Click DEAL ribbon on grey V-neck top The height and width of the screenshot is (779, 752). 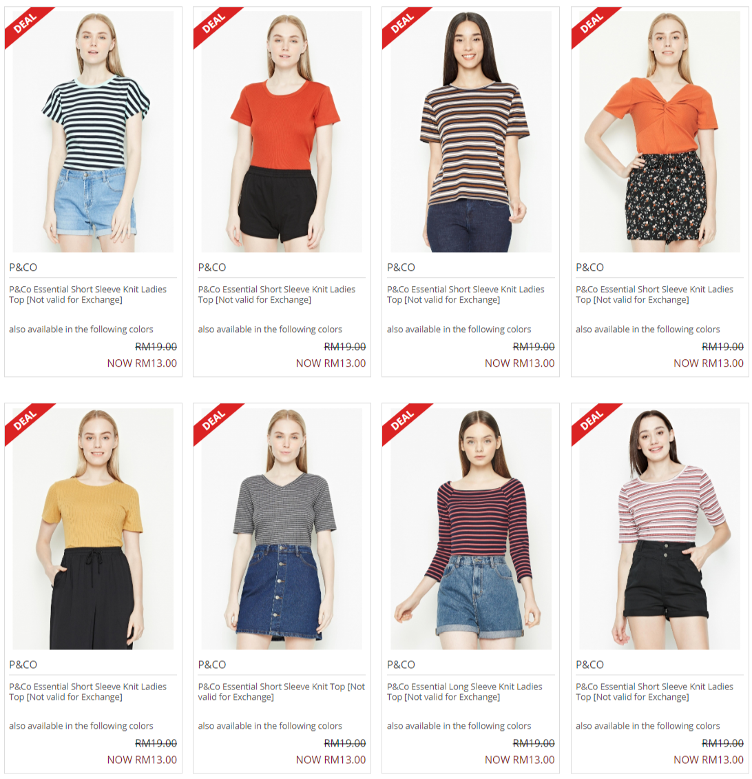coord(213,421)
